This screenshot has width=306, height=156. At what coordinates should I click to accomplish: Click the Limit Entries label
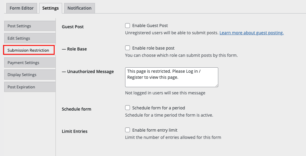[74, 131]
